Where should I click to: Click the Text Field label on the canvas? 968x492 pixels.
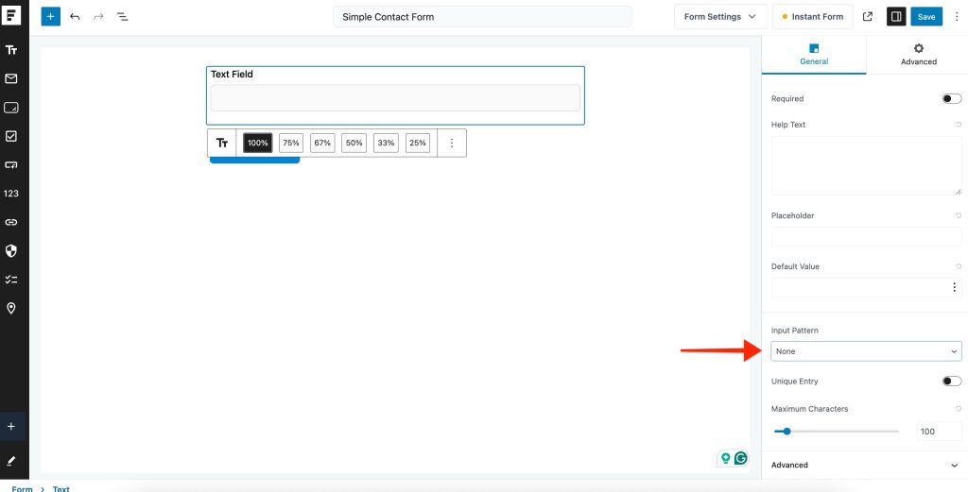point(233,74)
